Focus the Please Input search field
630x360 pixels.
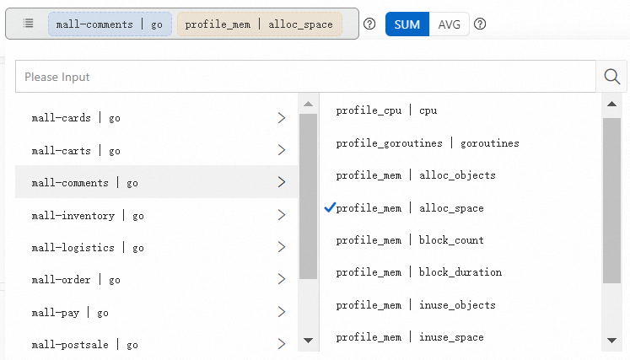tap(305, 77)
